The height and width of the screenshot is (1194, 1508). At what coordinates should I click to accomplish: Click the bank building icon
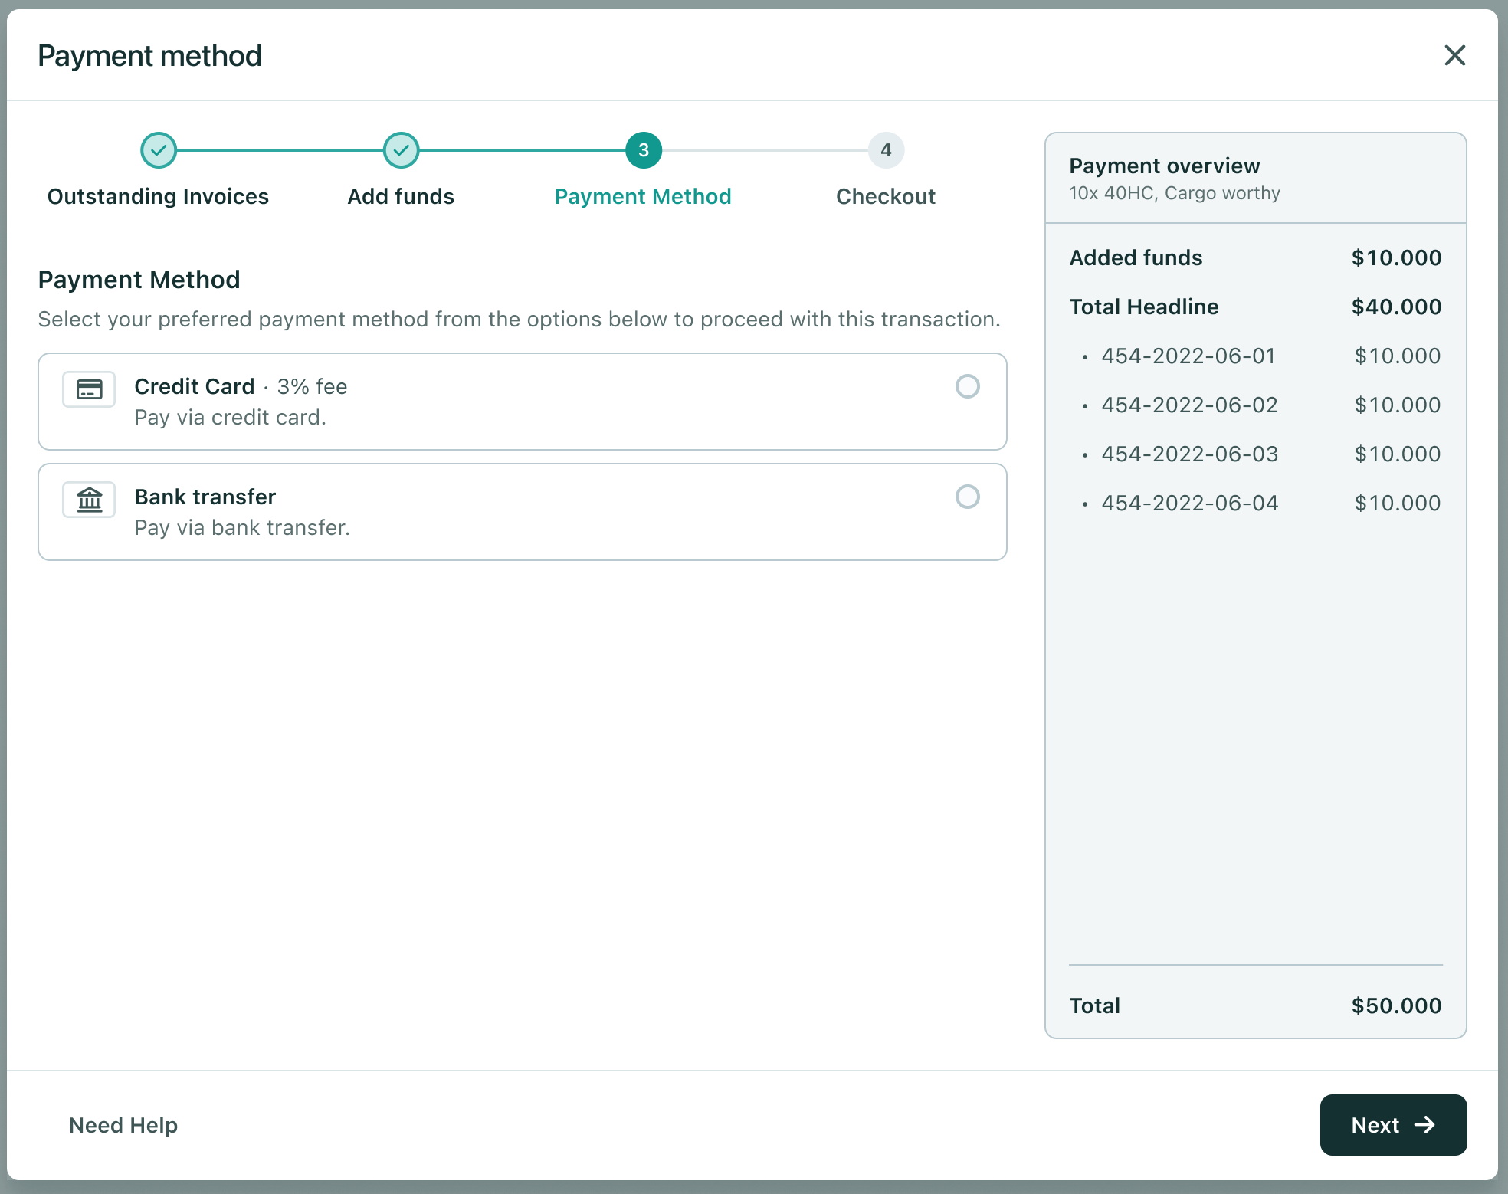pyautogui.click(x=89, y=500)
